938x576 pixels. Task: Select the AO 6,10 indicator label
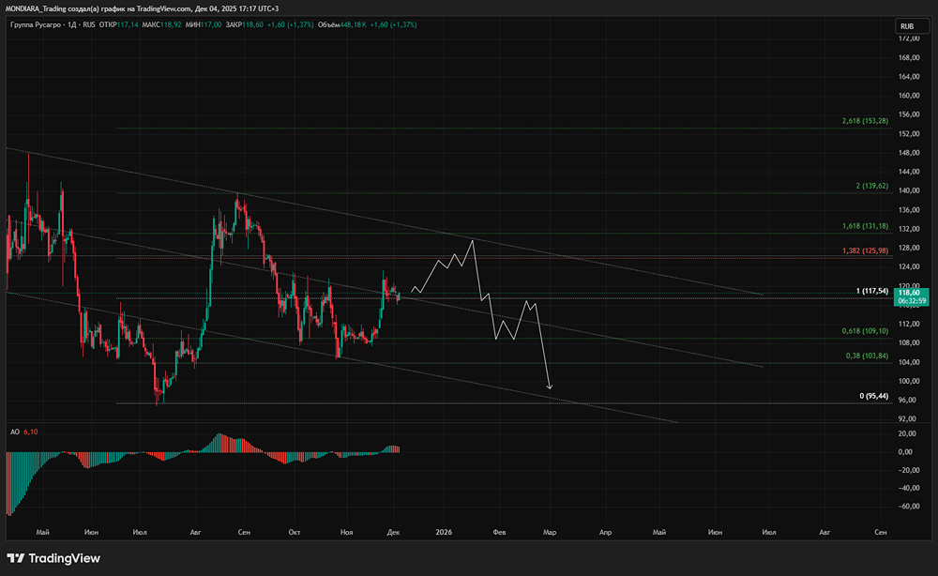pyautogui.click(x=24, y=432)
